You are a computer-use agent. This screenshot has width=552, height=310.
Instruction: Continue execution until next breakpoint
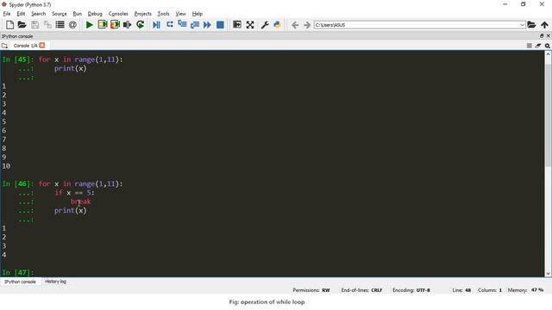point(207,25)
